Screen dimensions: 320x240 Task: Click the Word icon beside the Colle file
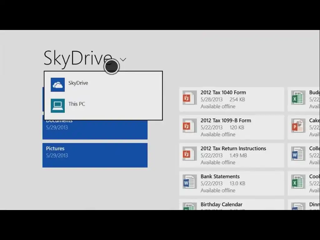pyautogui.click(x=298, y=154)
